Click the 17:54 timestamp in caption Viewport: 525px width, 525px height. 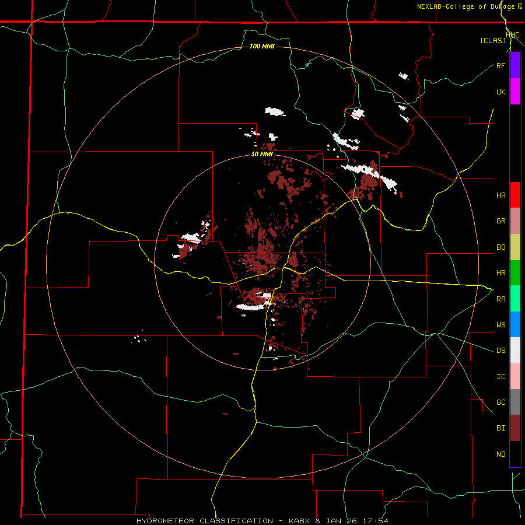click(x=377, y=521)
